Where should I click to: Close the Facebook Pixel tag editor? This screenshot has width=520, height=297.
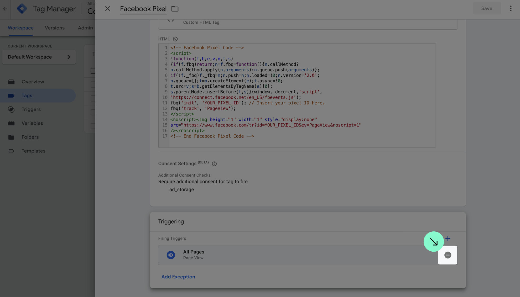107,9
